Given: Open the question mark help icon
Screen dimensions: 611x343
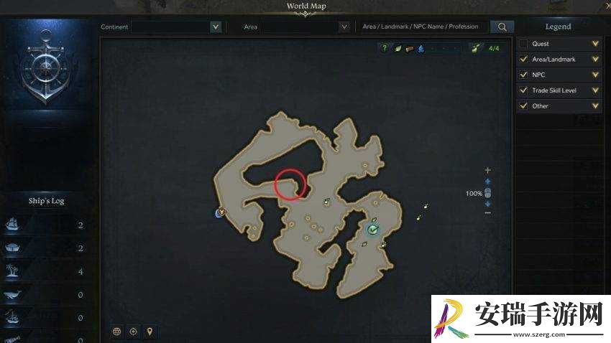Looking at the screenshot, I should coord(385,48).
